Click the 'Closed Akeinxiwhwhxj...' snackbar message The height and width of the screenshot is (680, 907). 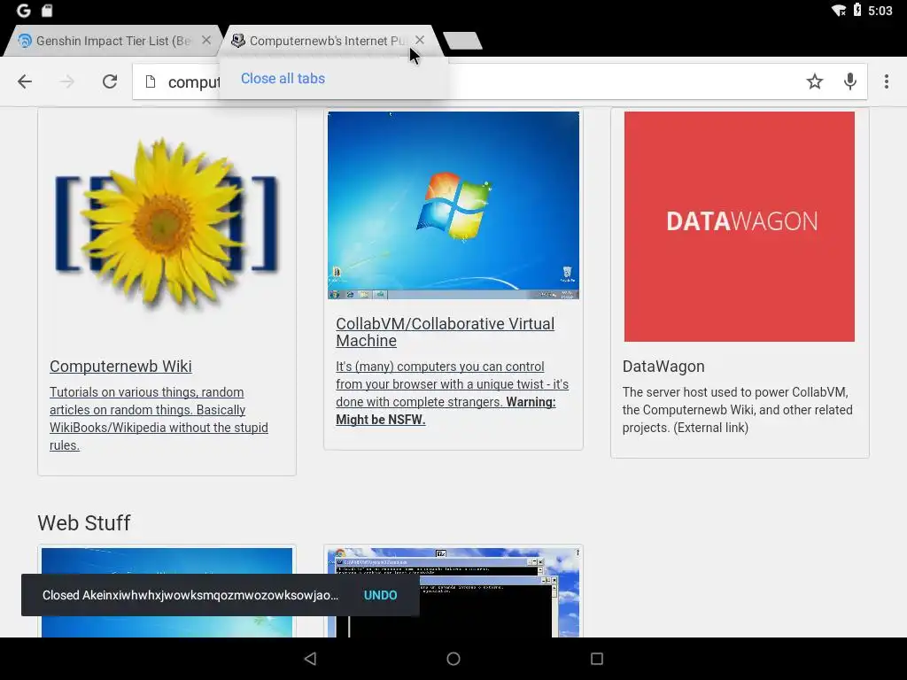tap(190, 595)
